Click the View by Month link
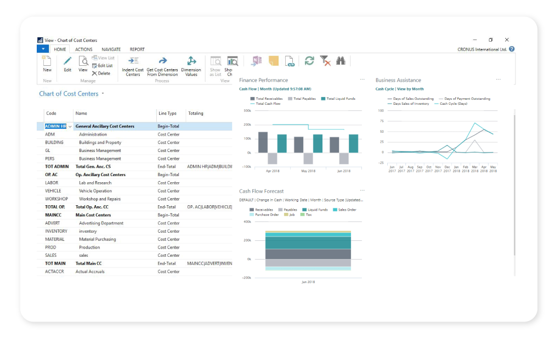This screenshot has width=555, height=338. pyautogui.click(x=410, y=89)
